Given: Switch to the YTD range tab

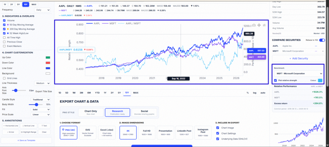Looking at the screenshot, I should click(x=97, y=93).
